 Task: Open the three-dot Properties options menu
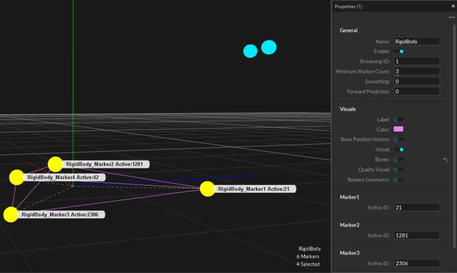click(451, 18)
